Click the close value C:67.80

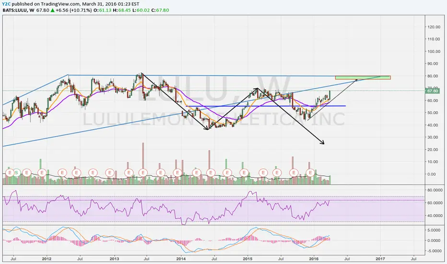point(160,10)
